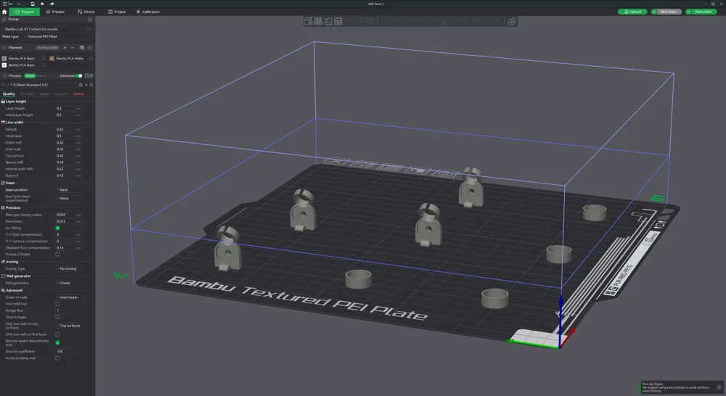This screenshot has width=726, height=396.
Task: Click the AMS filament sync icon
Action: [x=82, y=48]
